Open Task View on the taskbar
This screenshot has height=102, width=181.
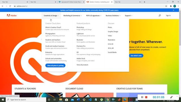pyautogui.click(x=55, y=99)
